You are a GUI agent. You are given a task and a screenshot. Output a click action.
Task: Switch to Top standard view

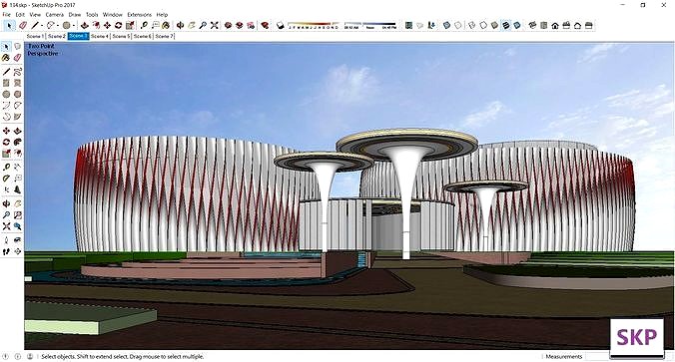coord(544,25)
